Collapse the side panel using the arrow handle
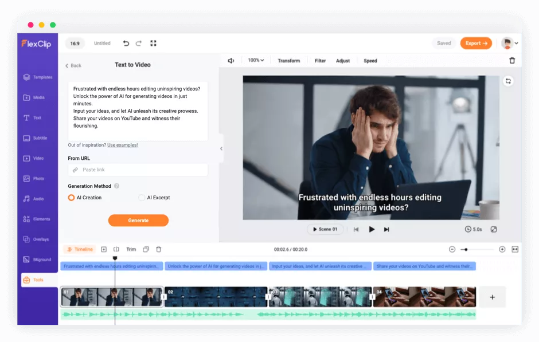539x342 pixels. point(221,149)
